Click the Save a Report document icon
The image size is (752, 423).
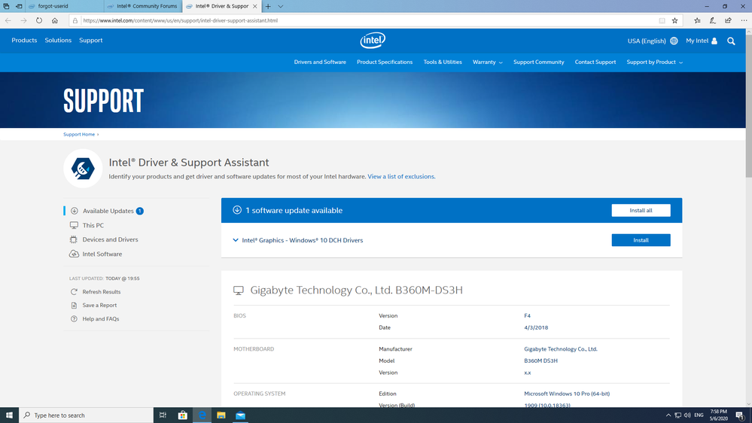point(74,305)
